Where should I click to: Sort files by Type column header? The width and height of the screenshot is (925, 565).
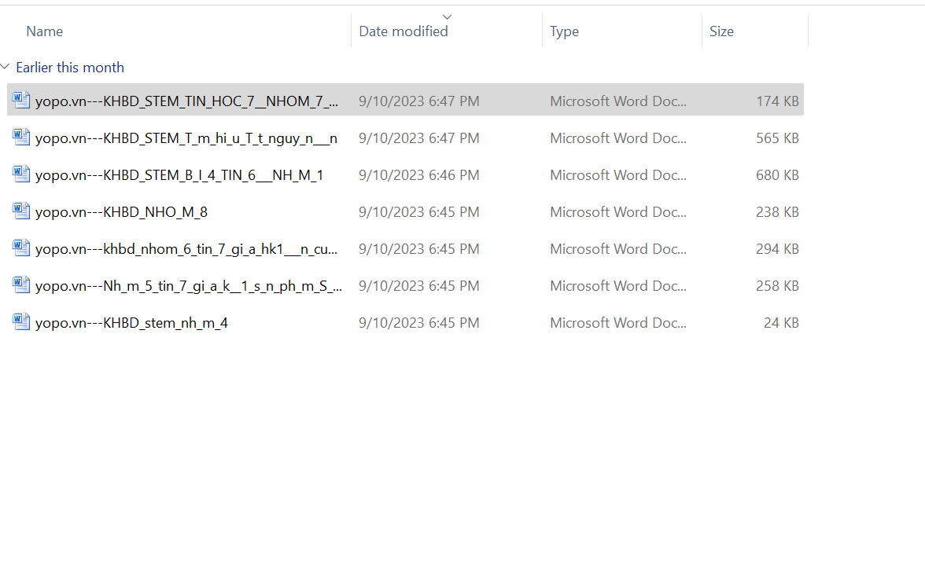(564, 31)
